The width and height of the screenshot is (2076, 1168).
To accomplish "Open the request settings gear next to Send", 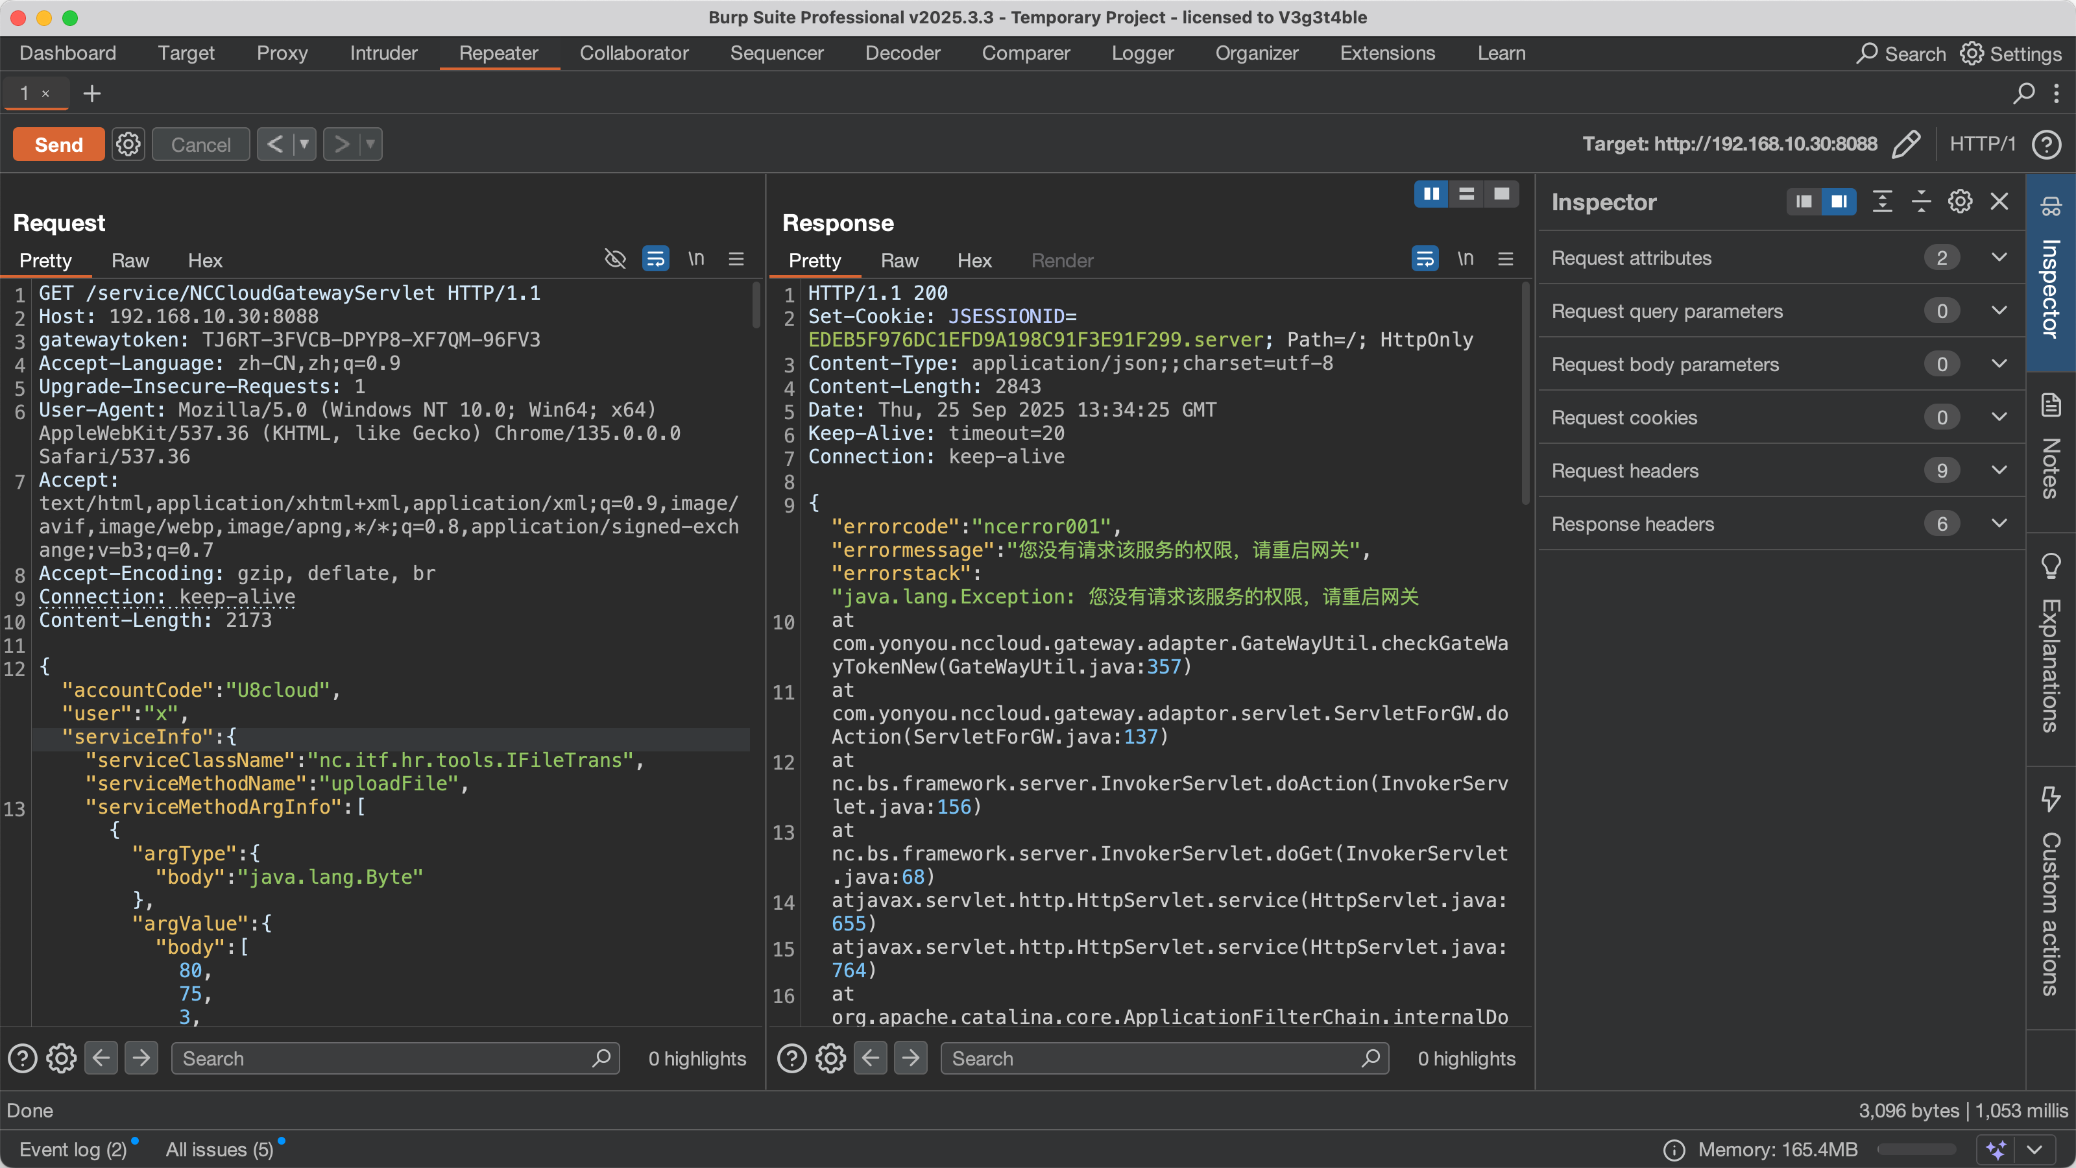I will point(128,144).
